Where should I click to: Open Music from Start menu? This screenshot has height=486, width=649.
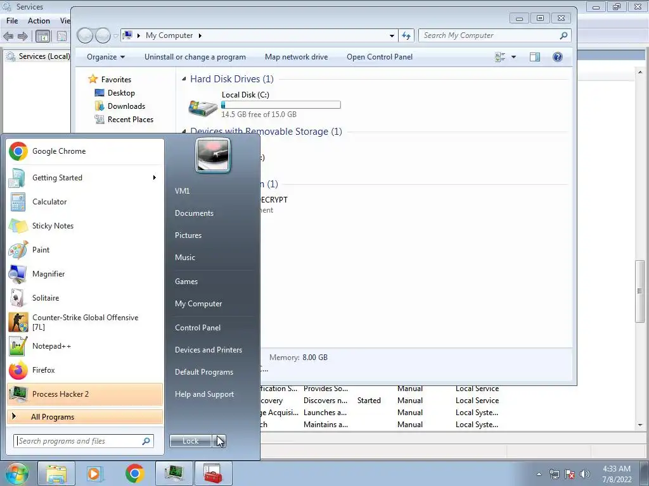coord(185,258)
